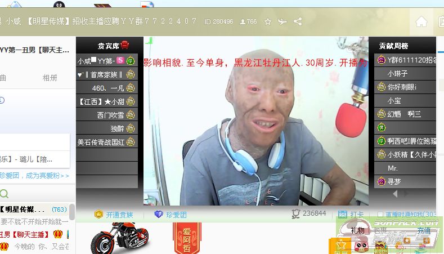Select VIP user 【江西】★小甜
The width and height of the screenshot is (444, 254).
coord(107,101)
